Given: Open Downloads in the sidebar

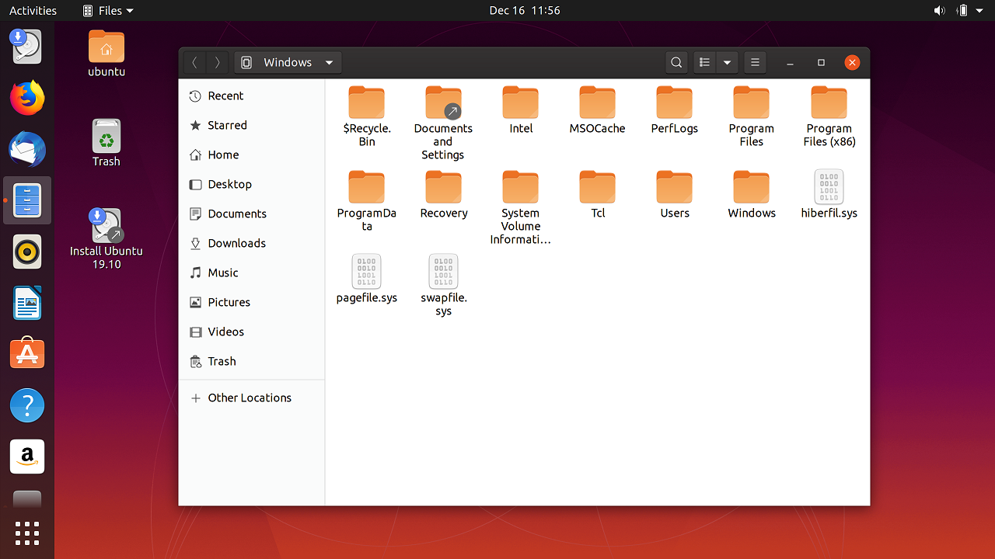Looking at the screenshot, I should 252,243.
